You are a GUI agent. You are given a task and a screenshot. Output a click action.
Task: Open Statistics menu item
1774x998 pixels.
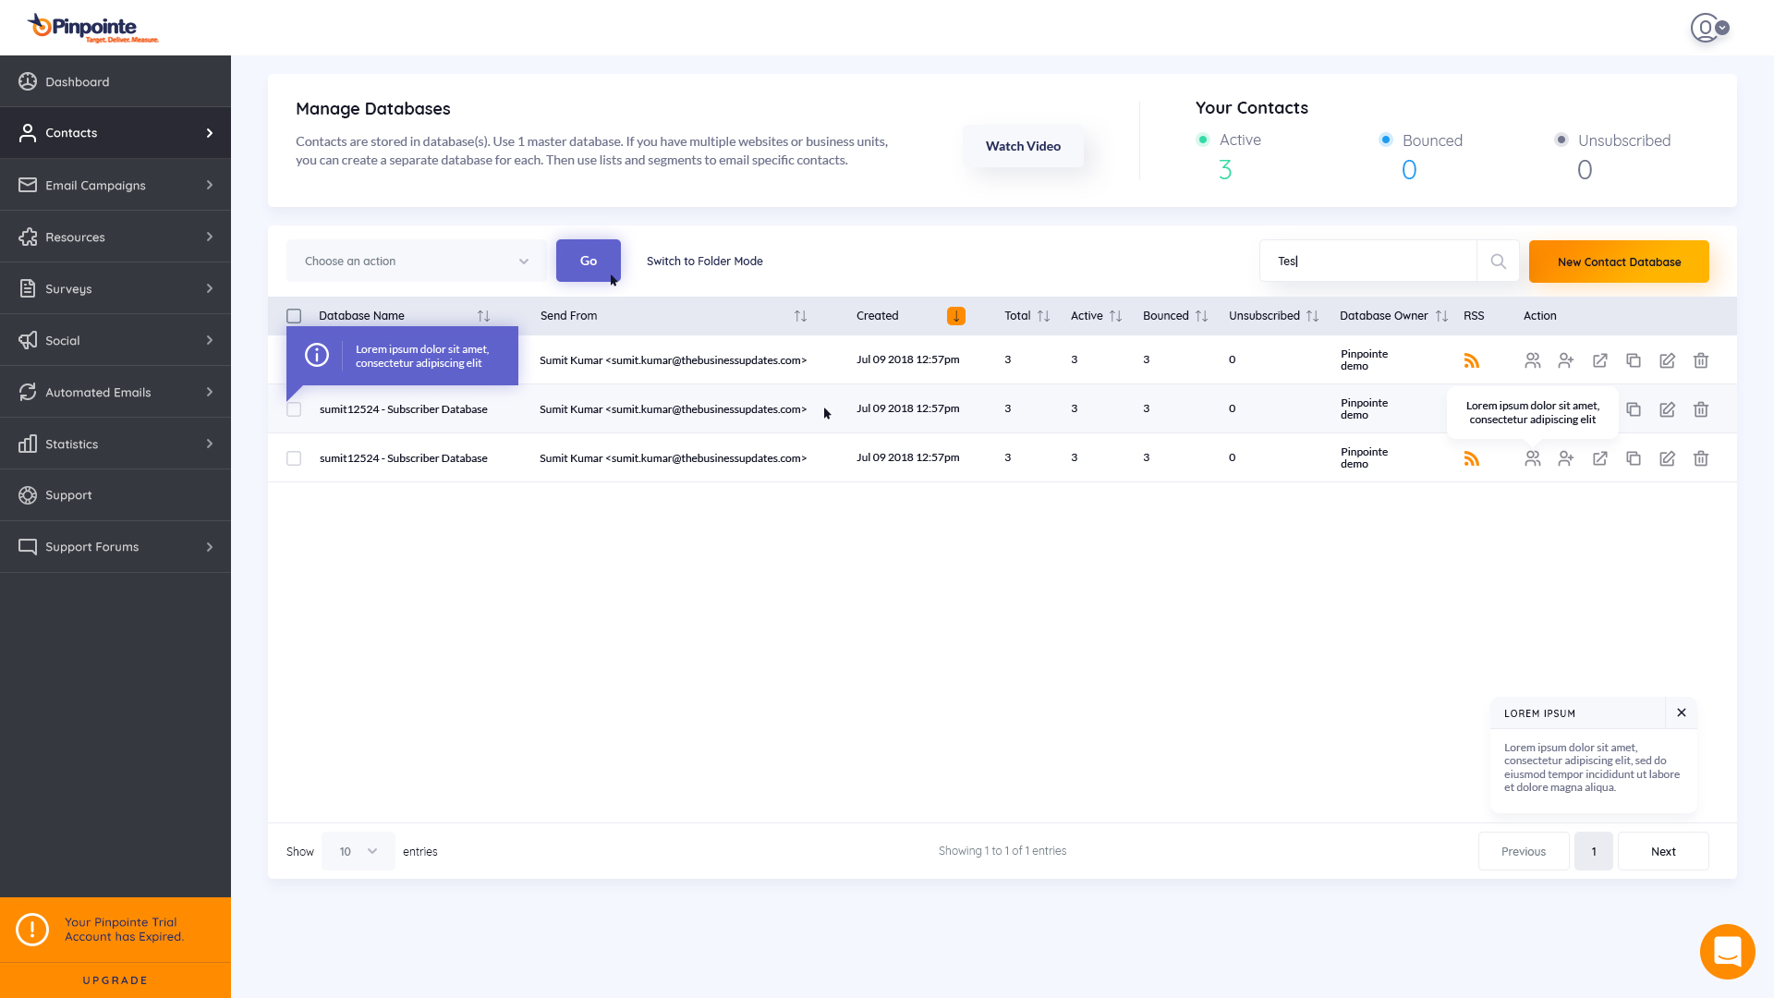[x=115, y=444]
